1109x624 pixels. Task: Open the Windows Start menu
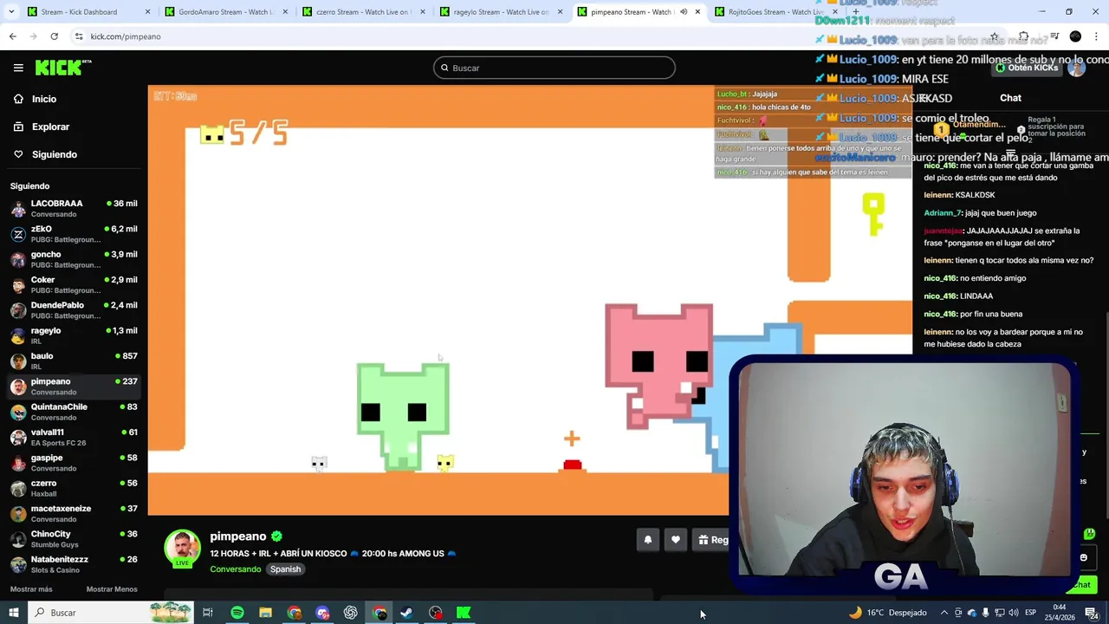click(13, 613)
